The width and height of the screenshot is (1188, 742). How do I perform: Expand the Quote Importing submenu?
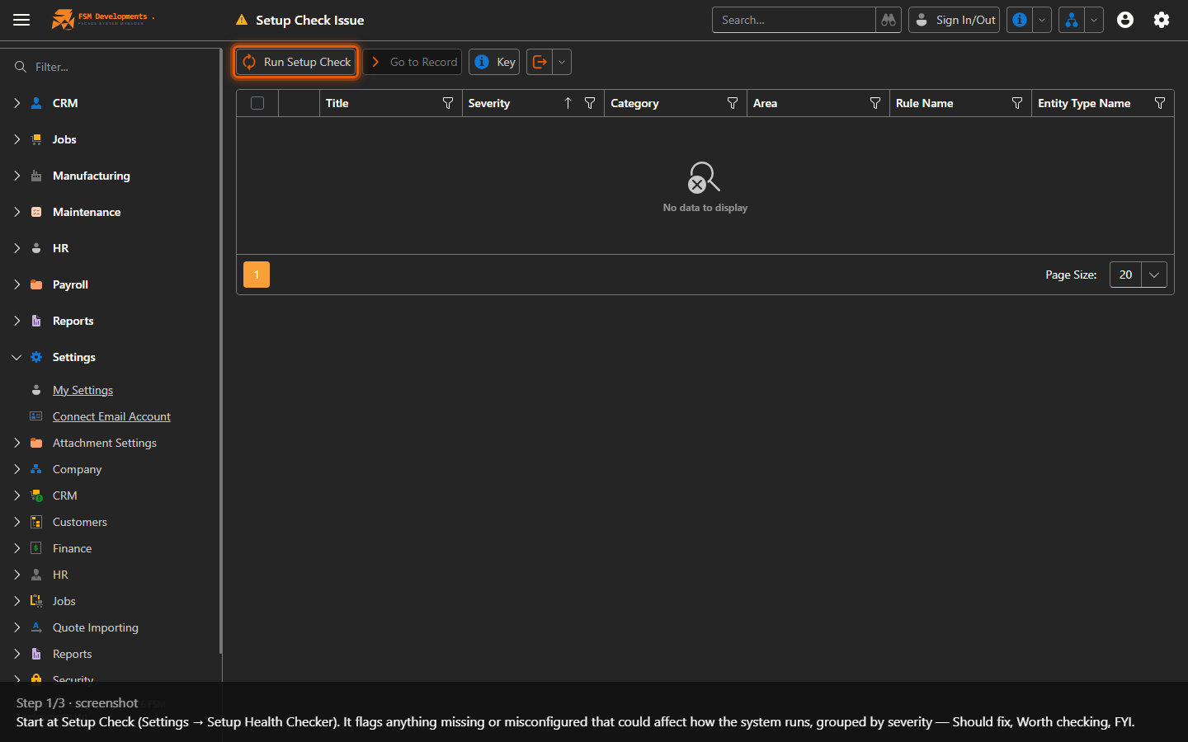tap(16, 627)
